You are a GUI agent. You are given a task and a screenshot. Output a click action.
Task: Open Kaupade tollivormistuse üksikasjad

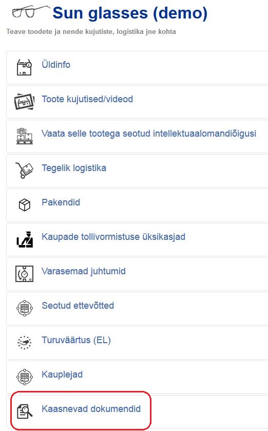[113, 237]
